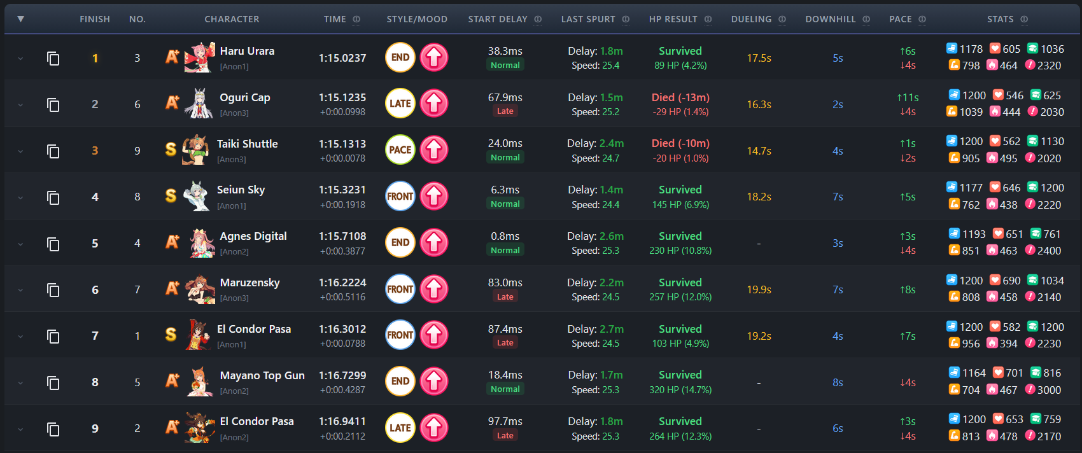Click Agnes Digital's A+ rank icon
This screenshot has width=1082, height=453.
coord(172,242)
